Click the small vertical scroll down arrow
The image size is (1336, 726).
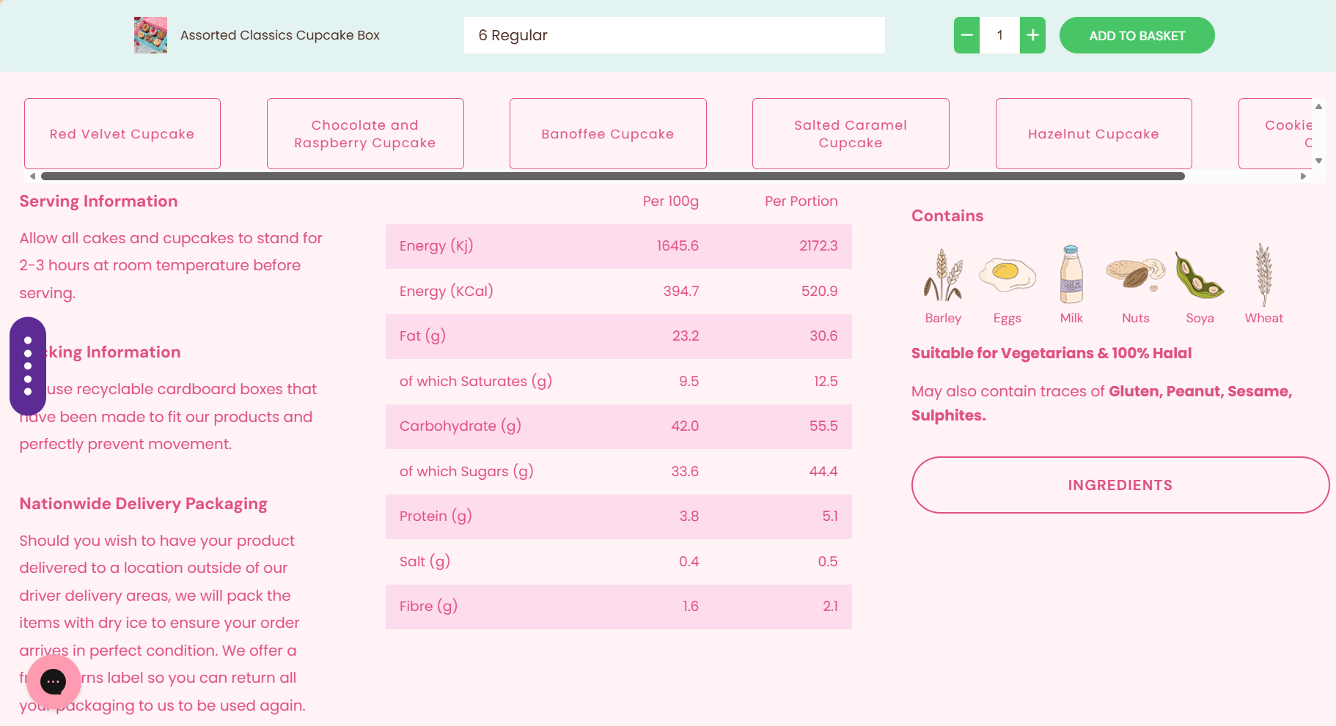click(1318, 160)
